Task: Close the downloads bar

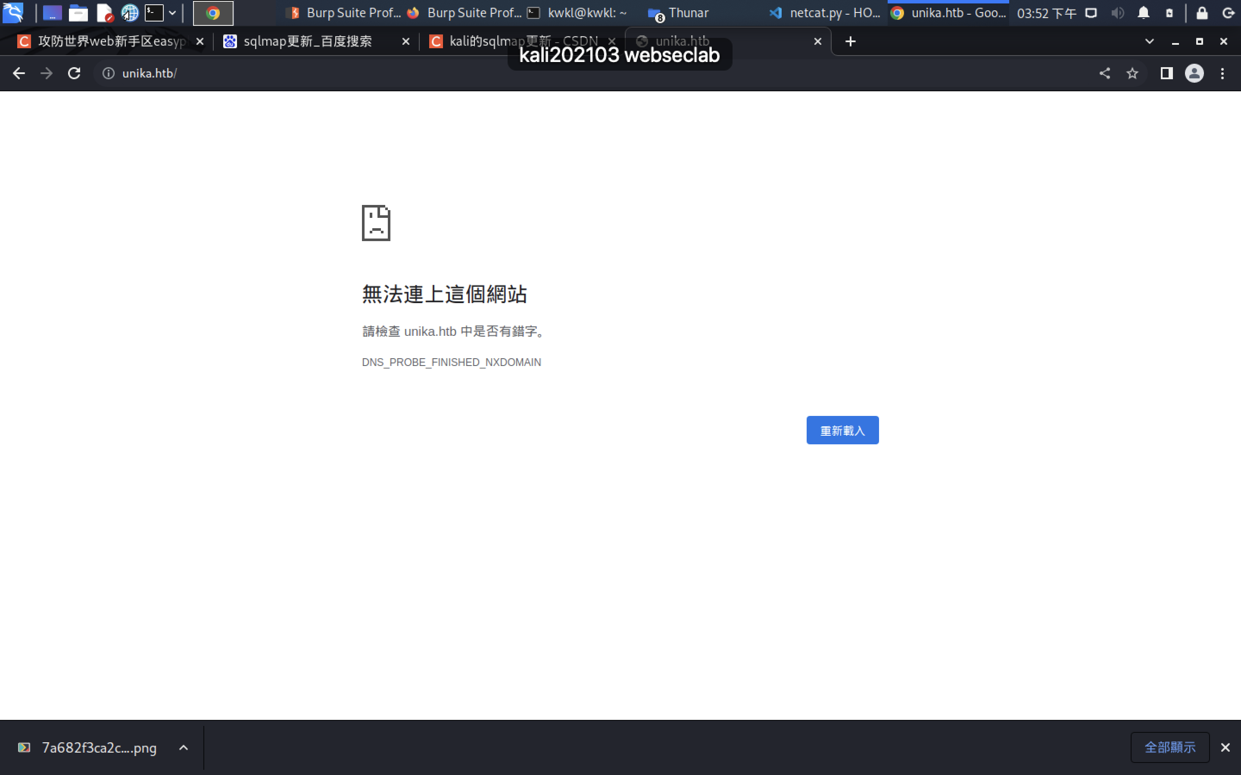Action: pos(1225,747)
